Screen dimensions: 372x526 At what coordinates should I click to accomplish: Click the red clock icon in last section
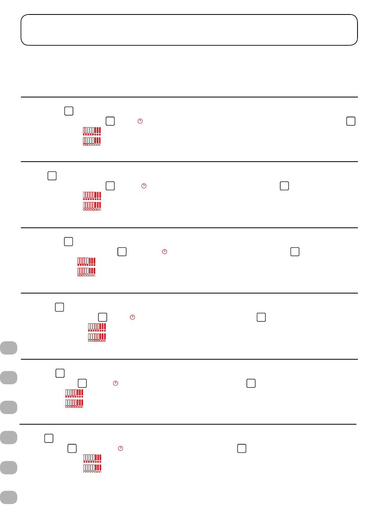121,449
